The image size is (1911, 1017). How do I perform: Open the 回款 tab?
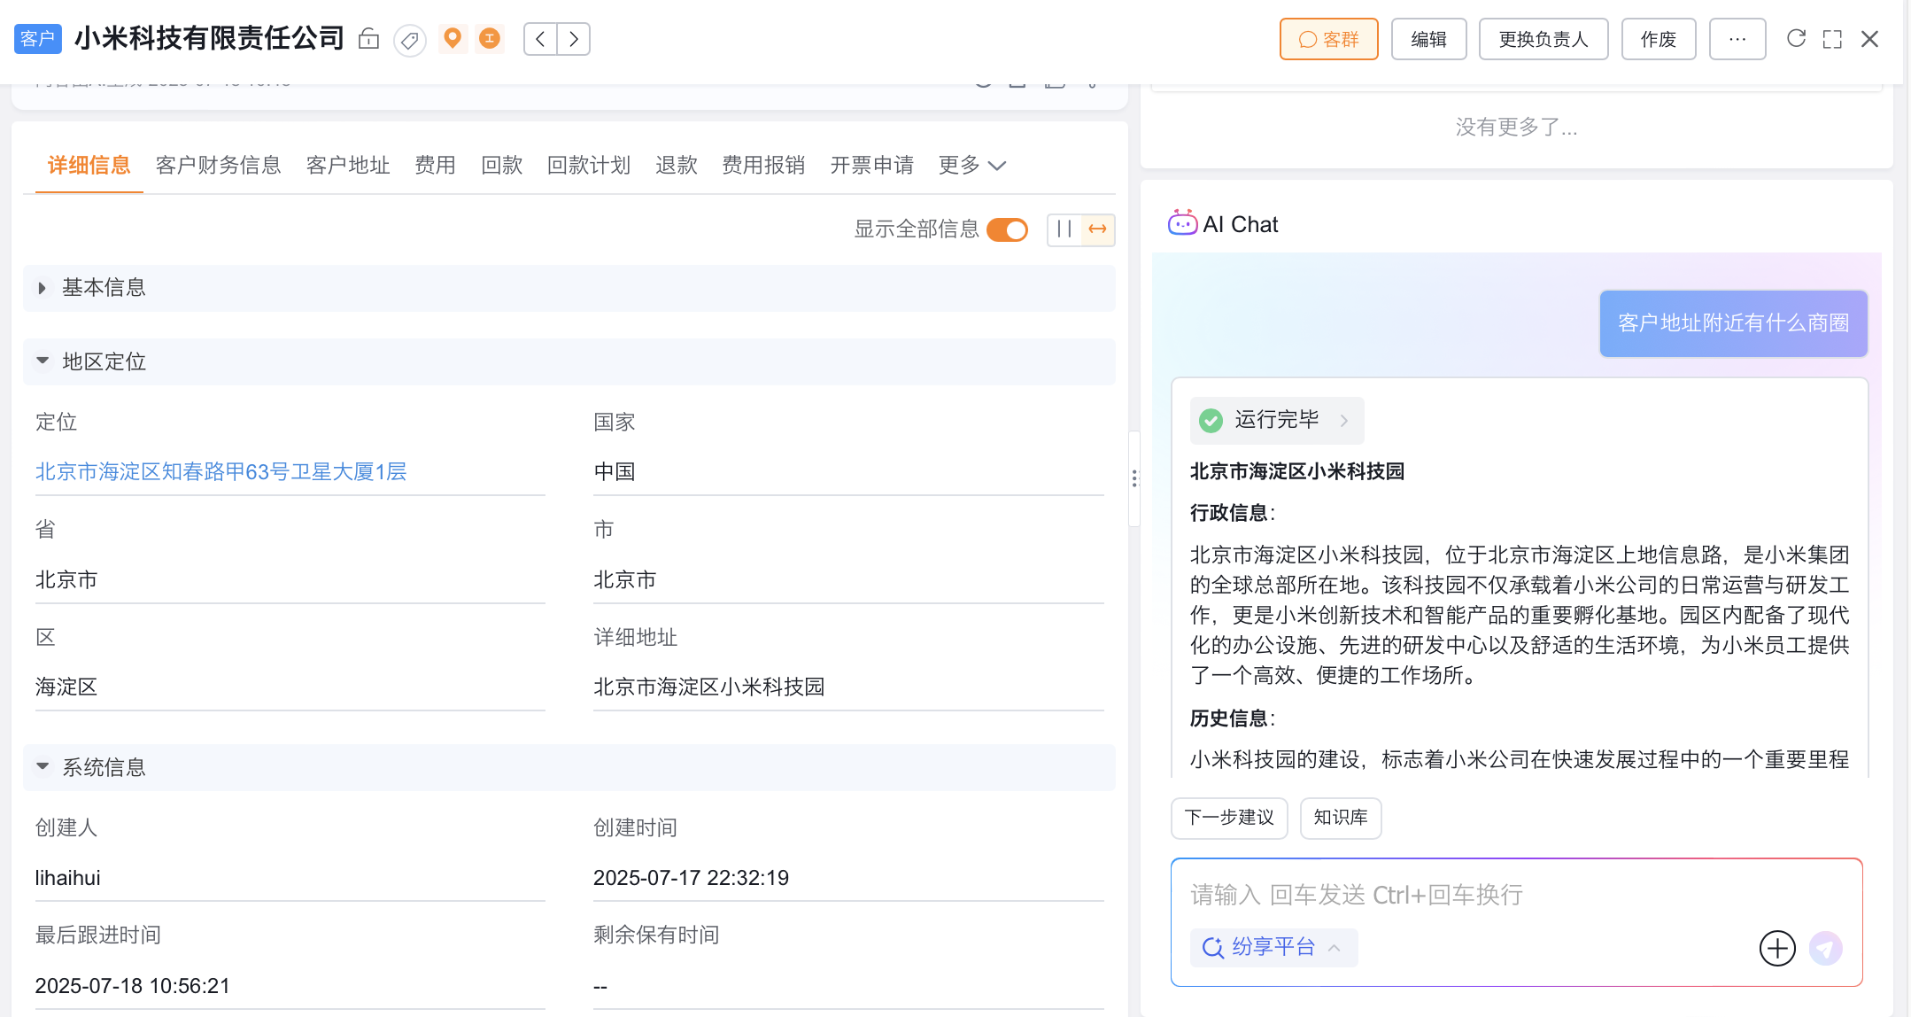coord(501,166)
